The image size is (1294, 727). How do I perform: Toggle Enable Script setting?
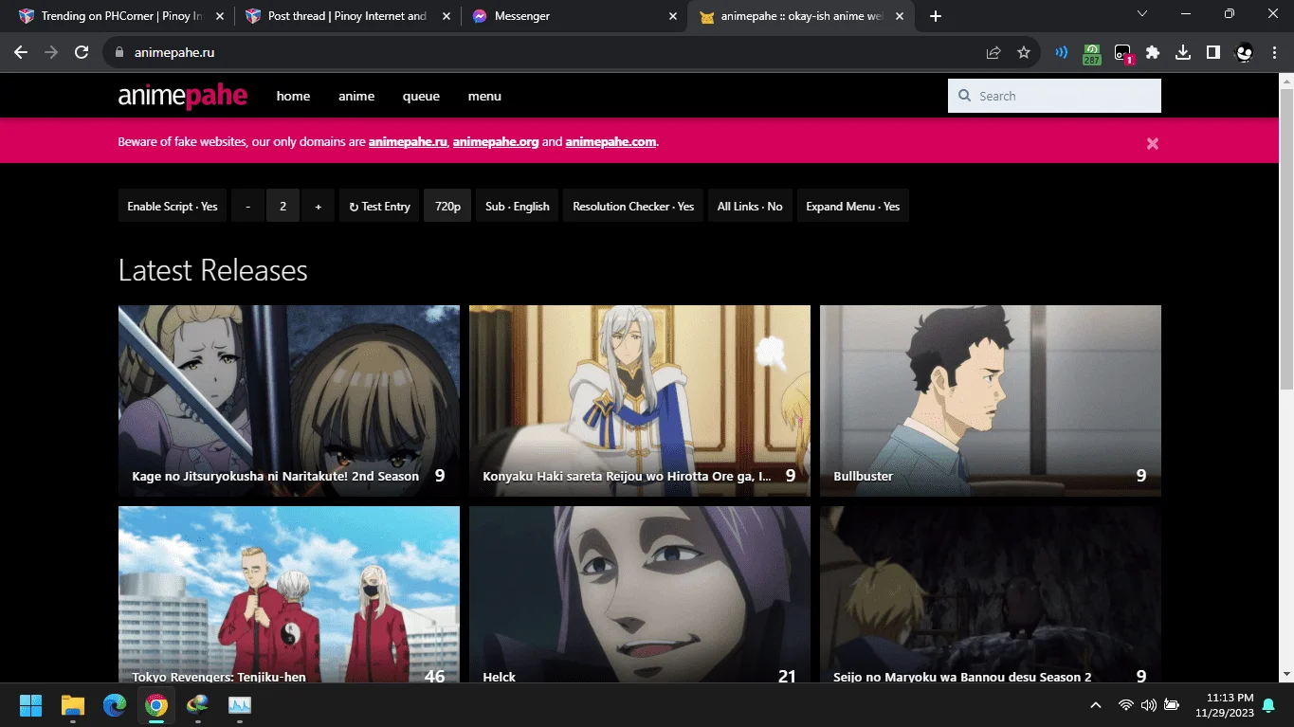(173, 206)
